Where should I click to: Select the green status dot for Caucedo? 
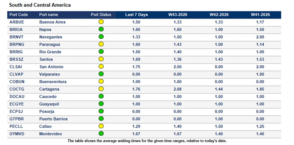[x=101, y=96]
